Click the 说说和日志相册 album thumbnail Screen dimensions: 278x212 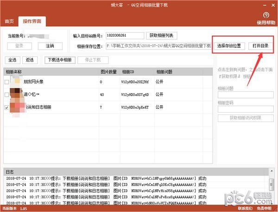click(x=17, y=107)
